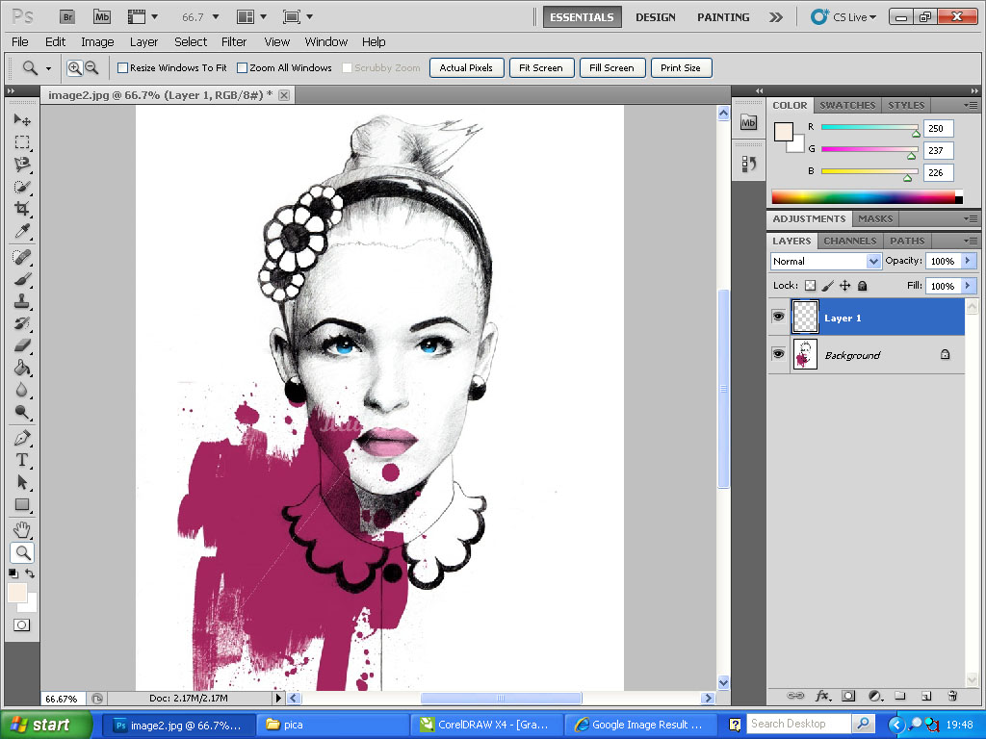
Task: Click the Actual Pixels button
Action: 467,68
